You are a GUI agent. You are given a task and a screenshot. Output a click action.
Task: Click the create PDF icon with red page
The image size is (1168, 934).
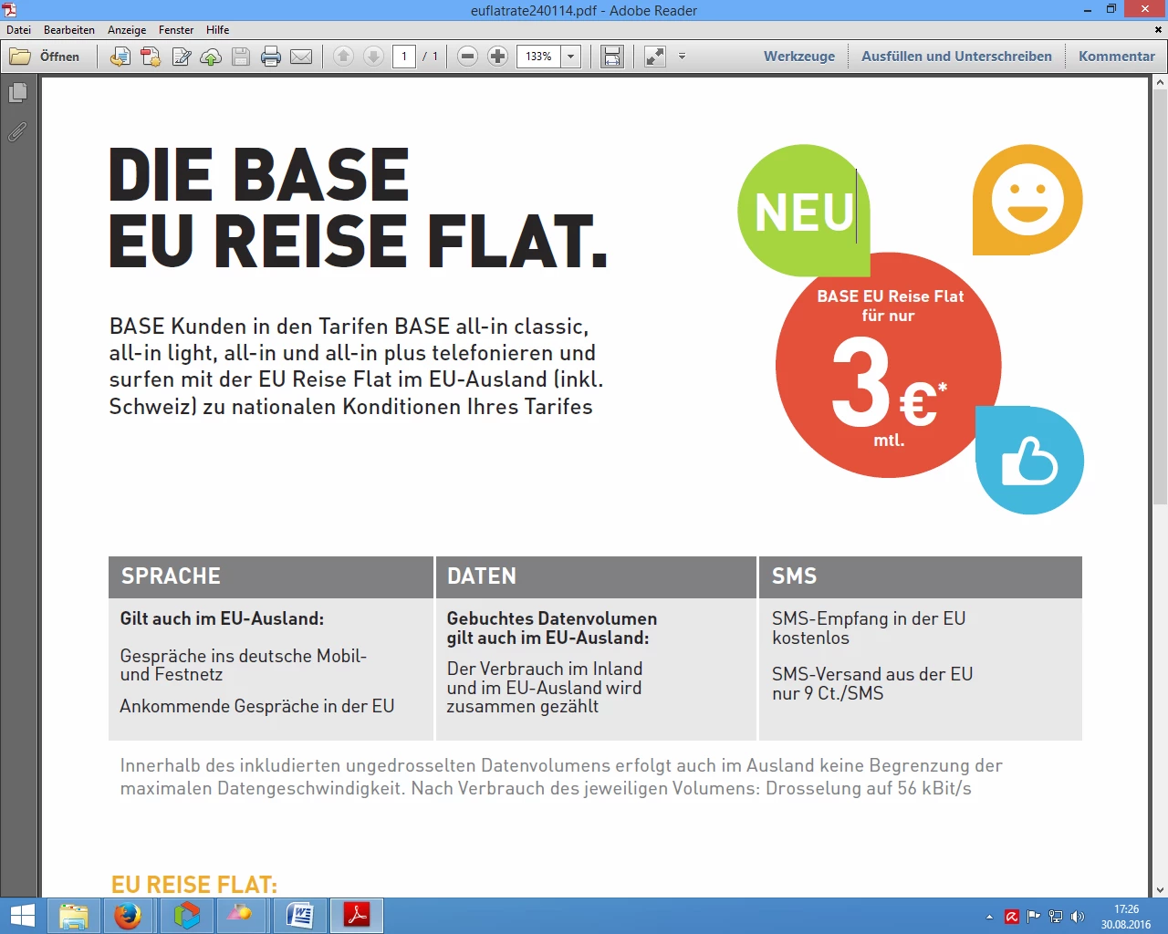point(151,57)
